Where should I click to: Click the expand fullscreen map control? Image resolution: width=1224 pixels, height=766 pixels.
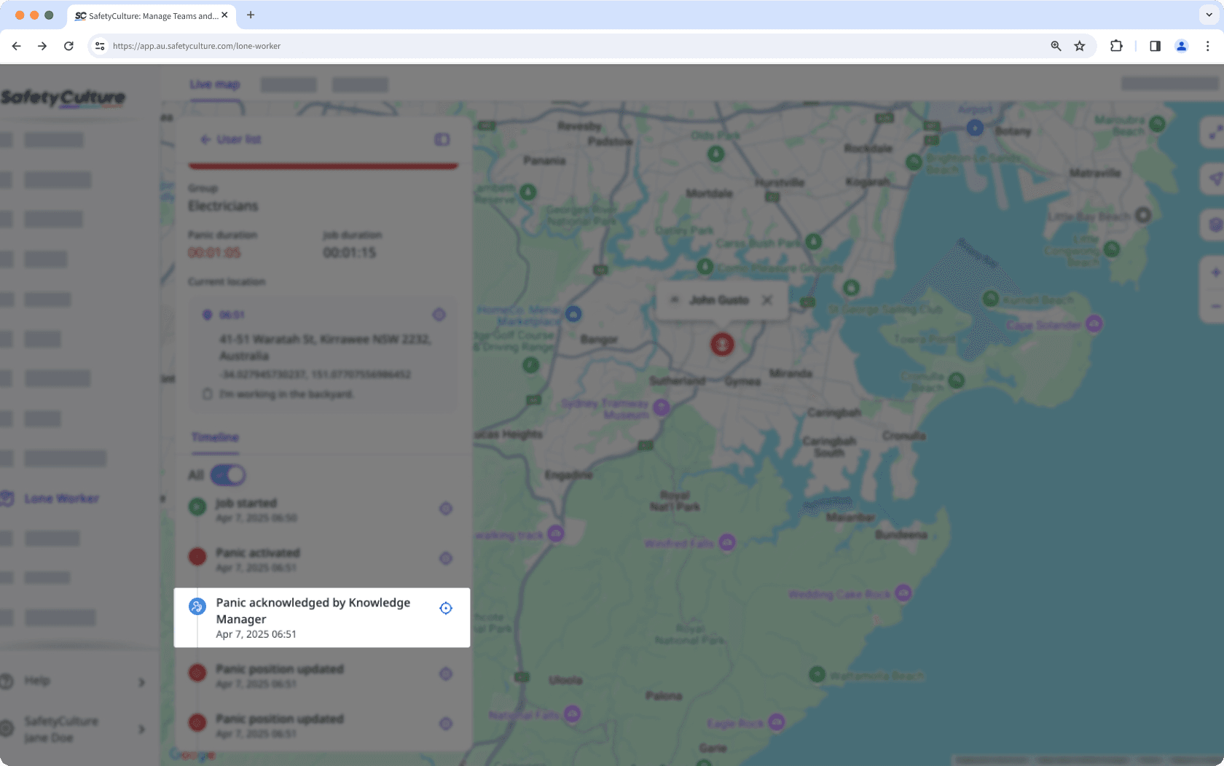pyautogui.click(x=1215, y=133)
